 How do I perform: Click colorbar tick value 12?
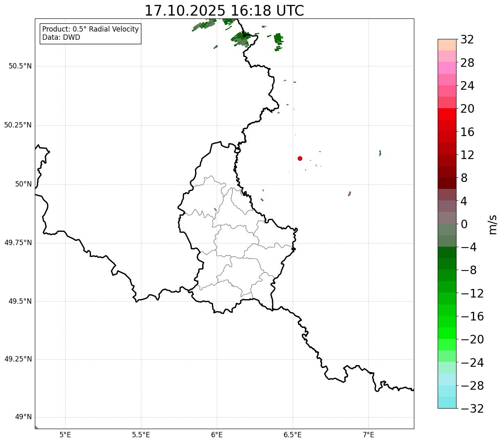tap(467, 155)
